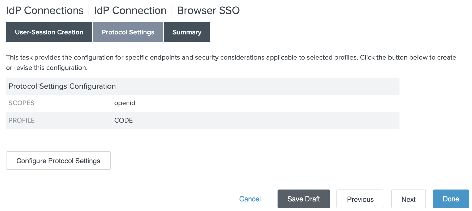
Task: Select the openid scope value
Action: click(x=125, y=103)
